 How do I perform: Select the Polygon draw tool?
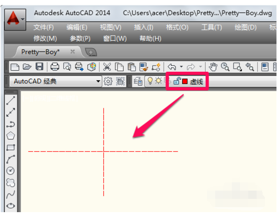[x=10, y=136]
